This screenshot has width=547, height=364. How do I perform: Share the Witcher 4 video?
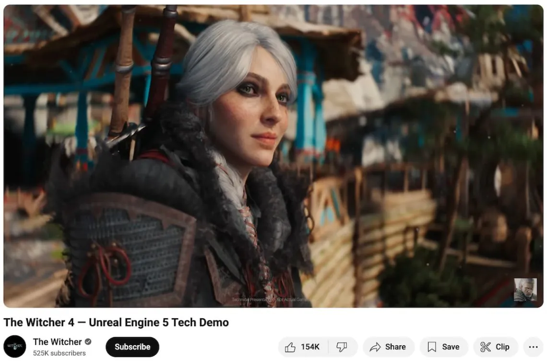[389, 347]
